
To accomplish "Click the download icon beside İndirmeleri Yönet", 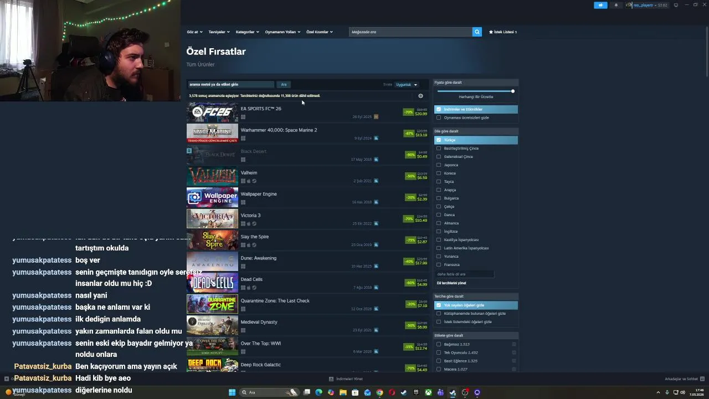I will click(x=331, y=379).
